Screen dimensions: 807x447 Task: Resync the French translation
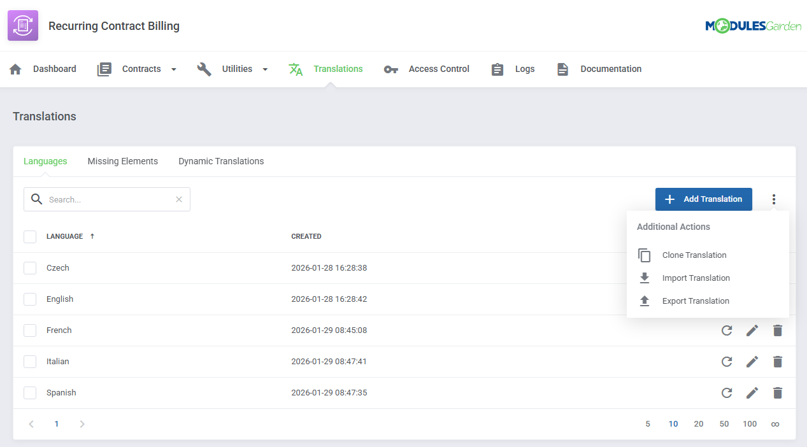(x=727, y=330)
